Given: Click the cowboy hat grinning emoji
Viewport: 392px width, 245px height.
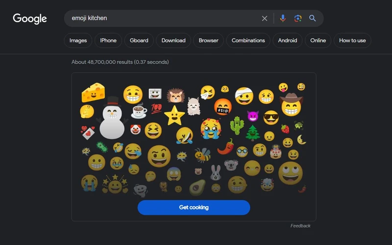Looking at the screenshot, I should pos(291,105).
